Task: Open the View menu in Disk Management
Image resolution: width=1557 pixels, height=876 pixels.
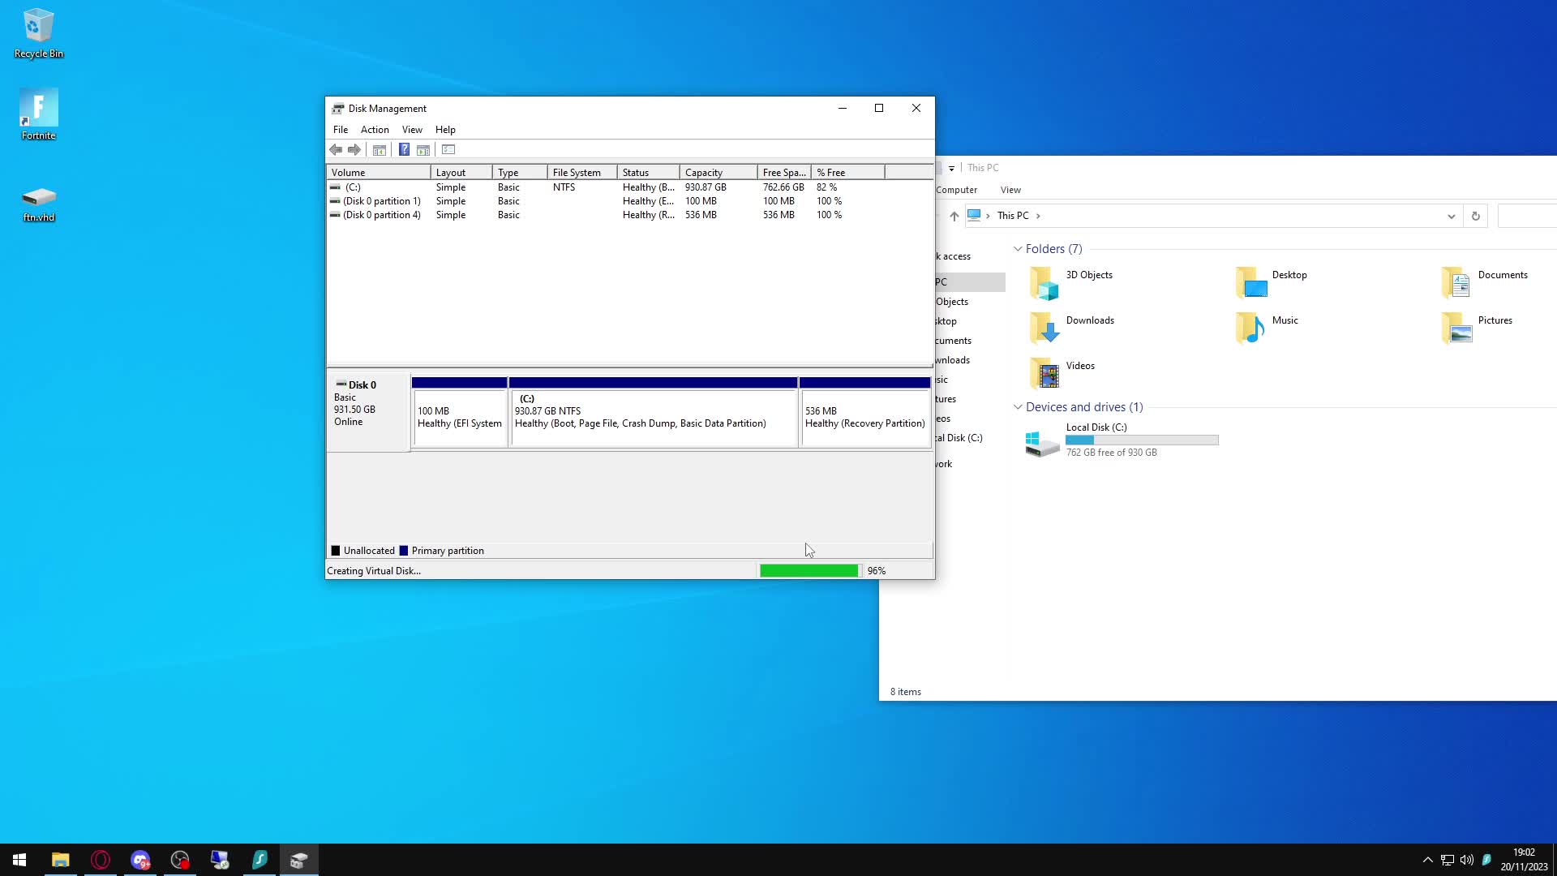Action: (x=412, y=129)
